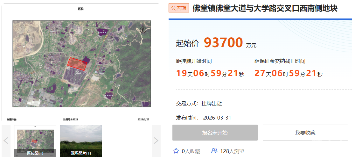The image size is (355, 160).
Task: Click the 我要收藏 button
Action: (305, 133)
